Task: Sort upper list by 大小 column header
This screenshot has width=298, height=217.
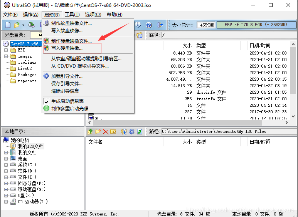Action: (178, 45)
